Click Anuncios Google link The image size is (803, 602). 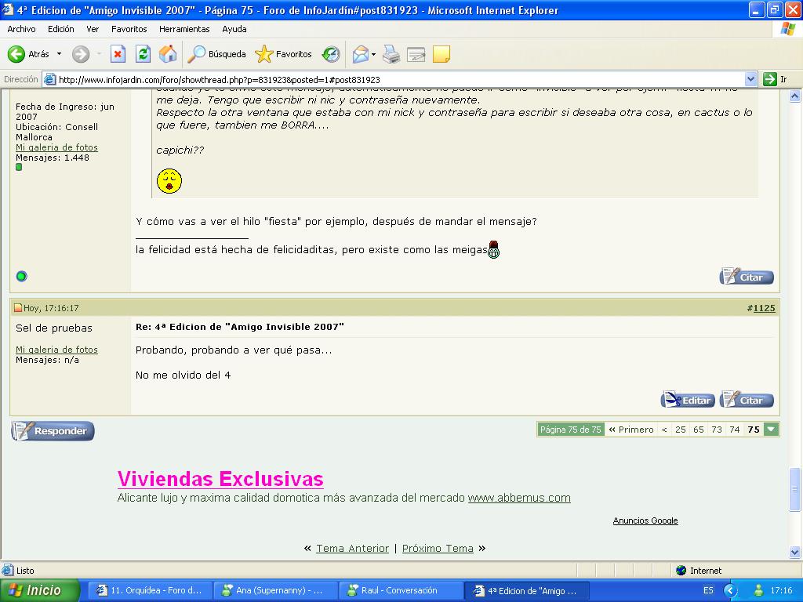pyautogui.click(x=645, y=520)
